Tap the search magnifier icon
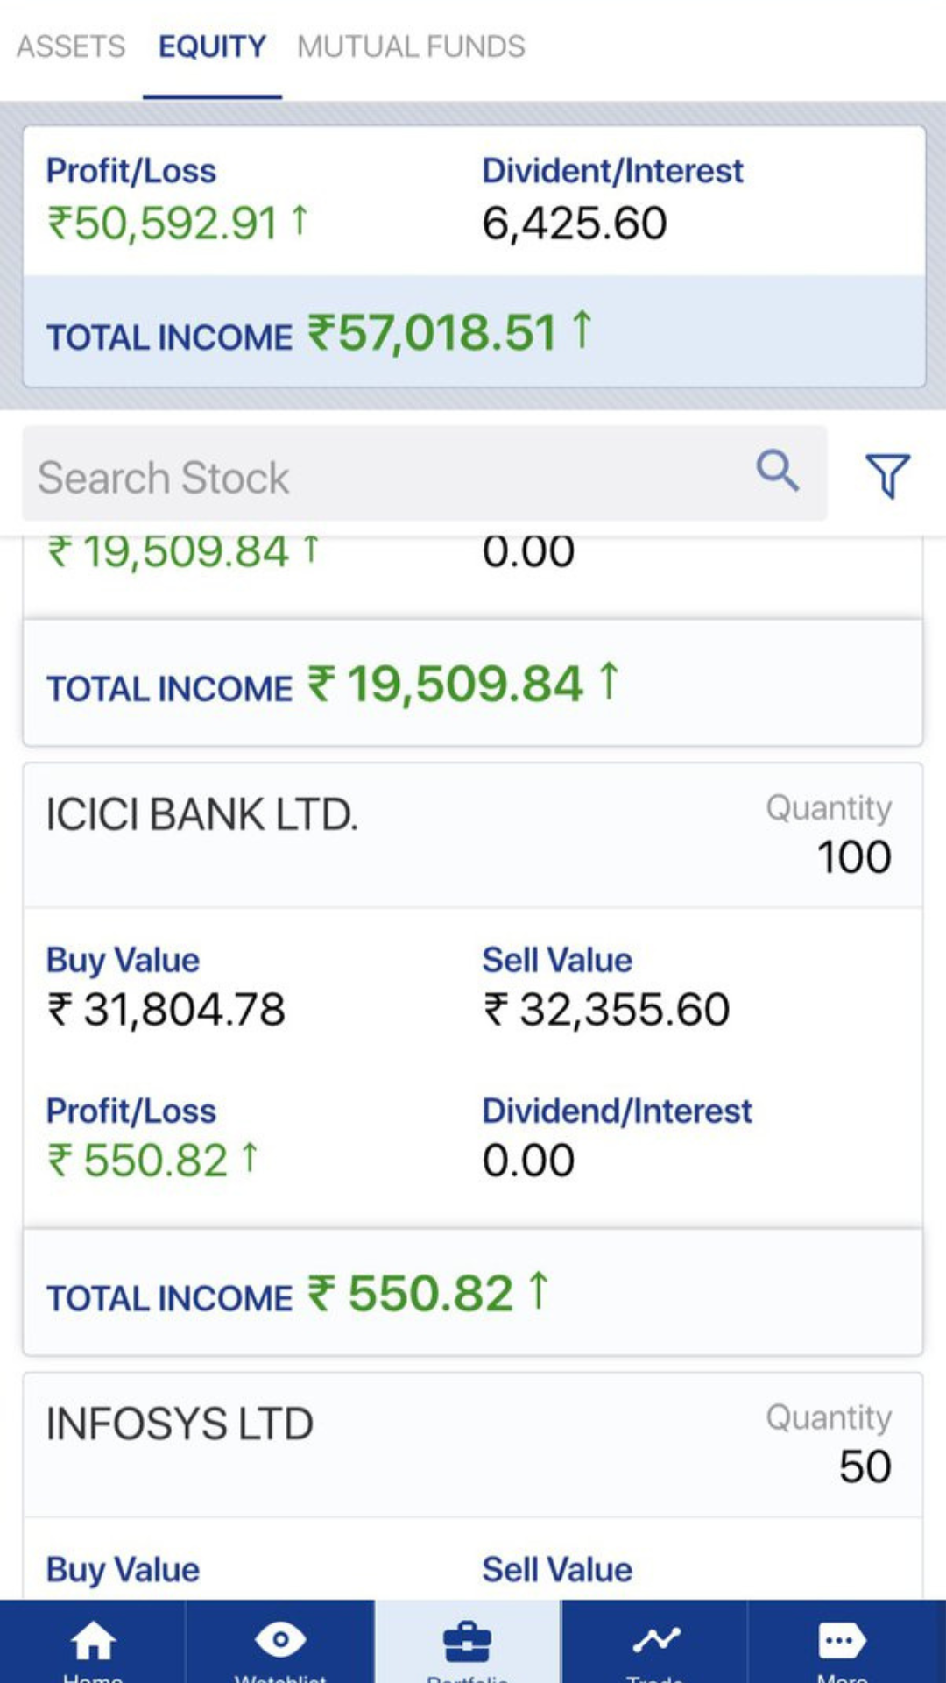This screenshot has width=946, height=1683. pos(777,472)
